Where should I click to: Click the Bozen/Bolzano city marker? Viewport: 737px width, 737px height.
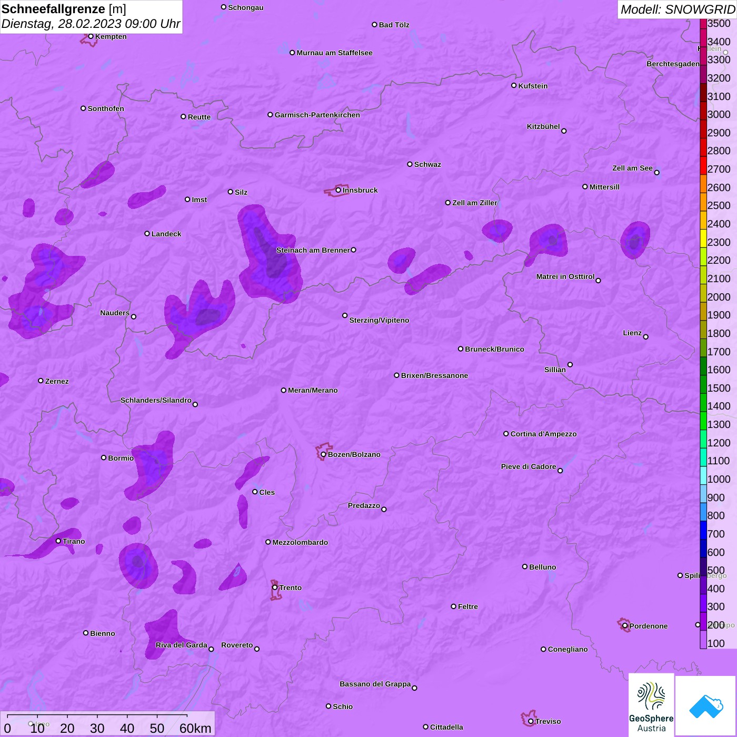[323, 454]
